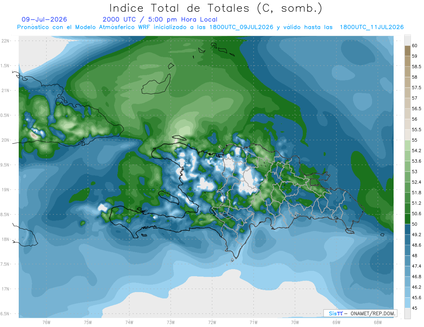
Task: Click the '45' colorbar value
Action: [x=415, y=308]
